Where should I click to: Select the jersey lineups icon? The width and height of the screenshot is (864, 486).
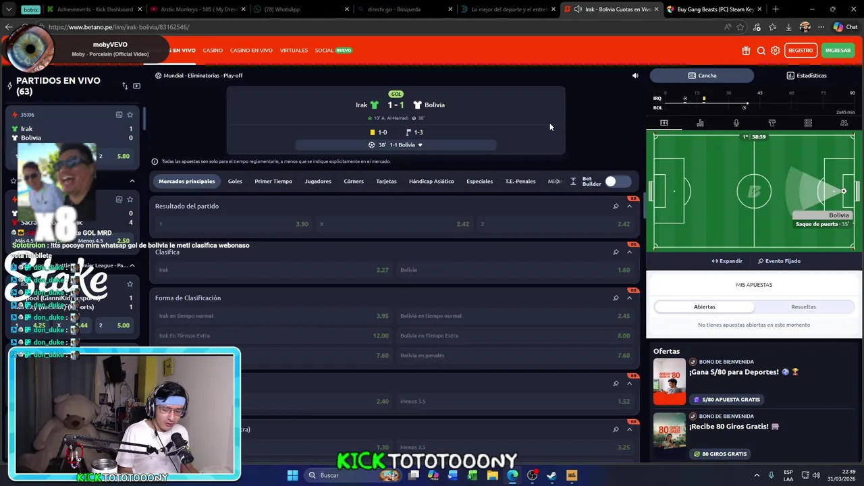(772, 123)
